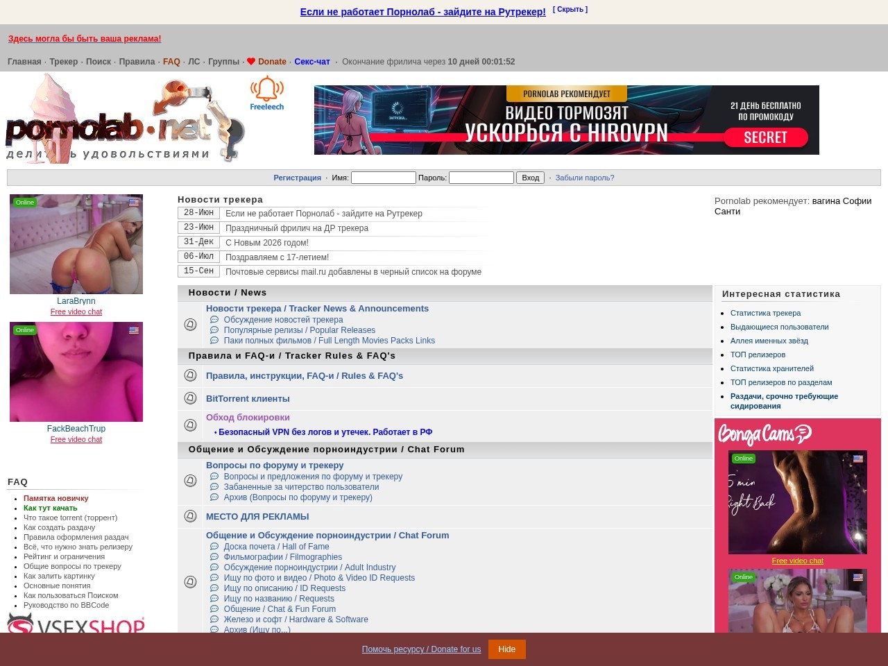
Task: Open Как тут качать in FAQ list
Action: [51, 508]
